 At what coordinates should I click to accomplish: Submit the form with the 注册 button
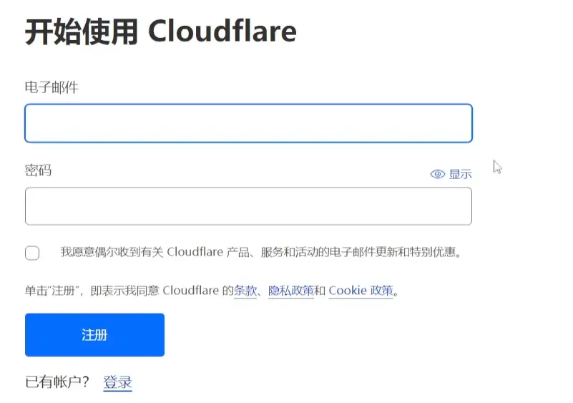tap(94, 334)
